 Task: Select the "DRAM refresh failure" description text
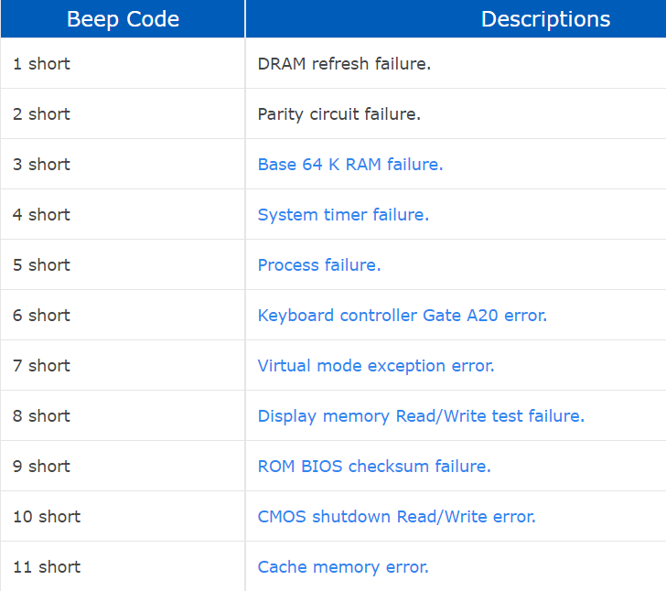(344, 64)
